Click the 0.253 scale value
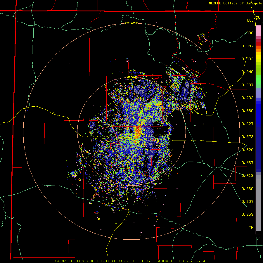This screenshot has width=263, height=263. (248, 214)
